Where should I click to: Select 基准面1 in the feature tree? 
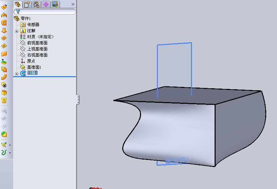coord(34,67)
